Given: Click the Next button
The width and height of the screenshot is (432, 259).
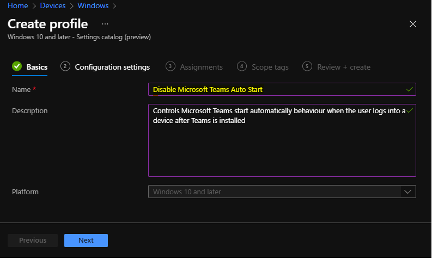Looking at the screenshot, I should click(x=86, y=240).
